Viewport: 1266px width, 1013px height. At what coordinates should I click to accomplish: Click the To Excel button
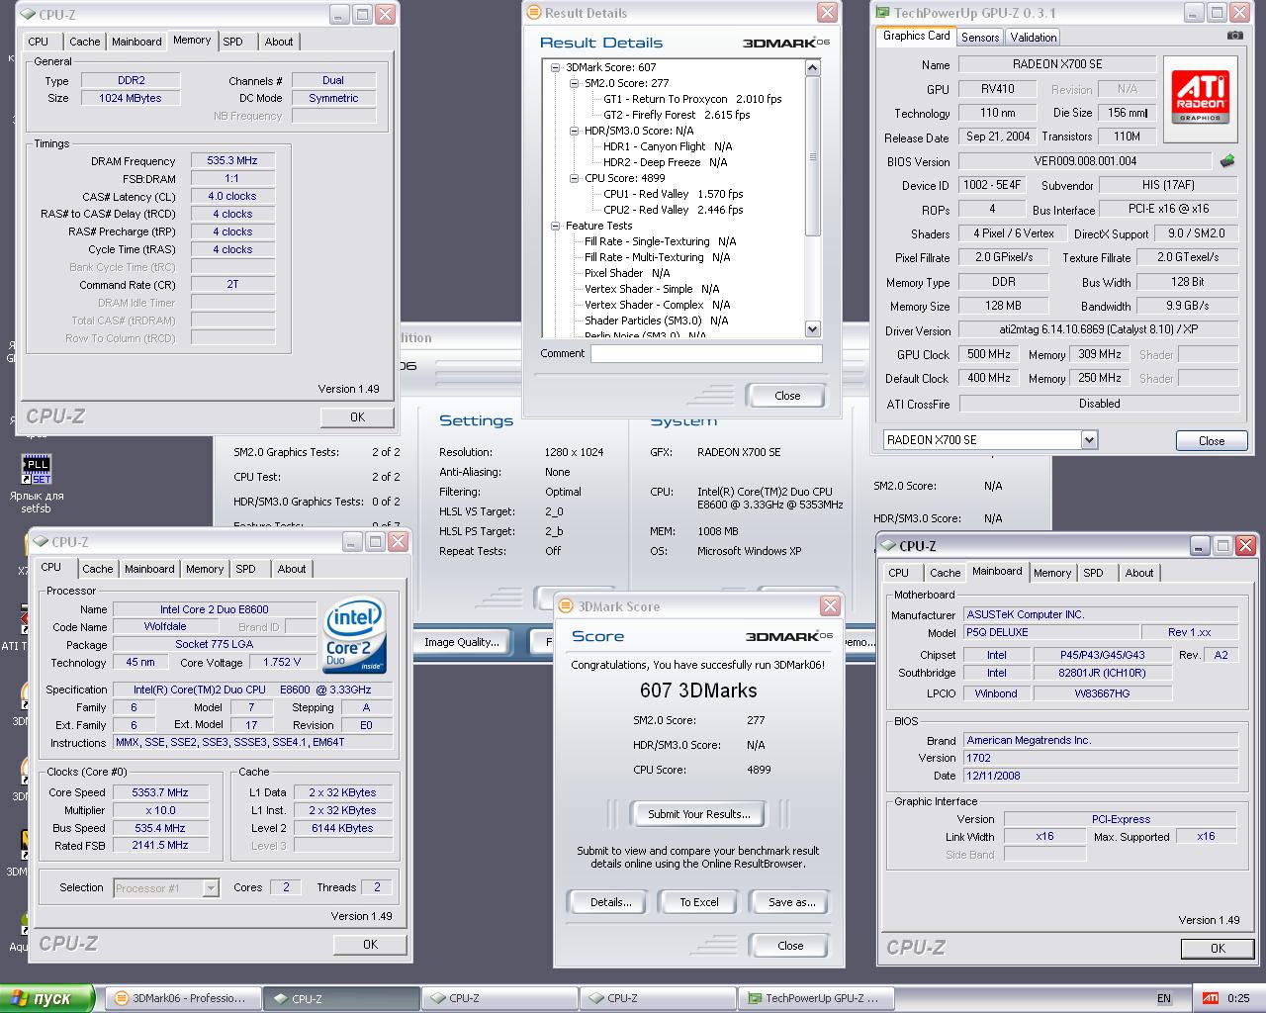pyautogui.click(x=698, y=902)
